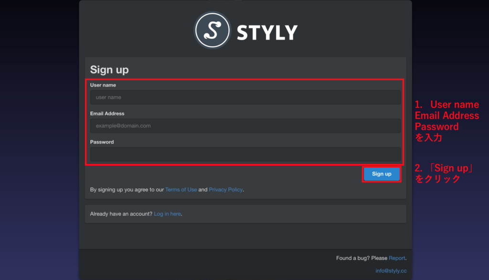
Task: Click the "Email Address" field label
Action: pyautogui.click(x=107, y=114)
